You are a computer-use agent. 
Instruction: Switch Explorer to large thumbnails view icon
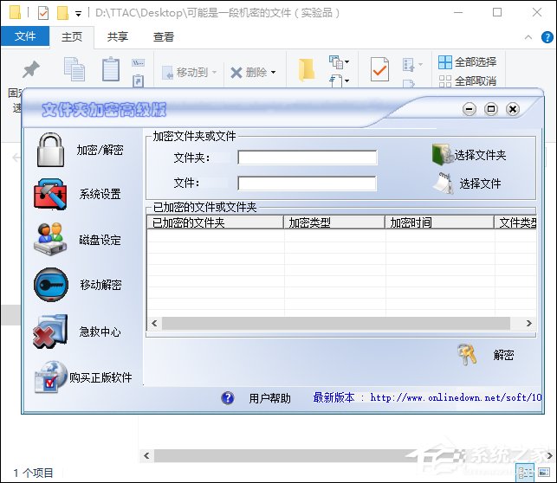coord(544,473)
